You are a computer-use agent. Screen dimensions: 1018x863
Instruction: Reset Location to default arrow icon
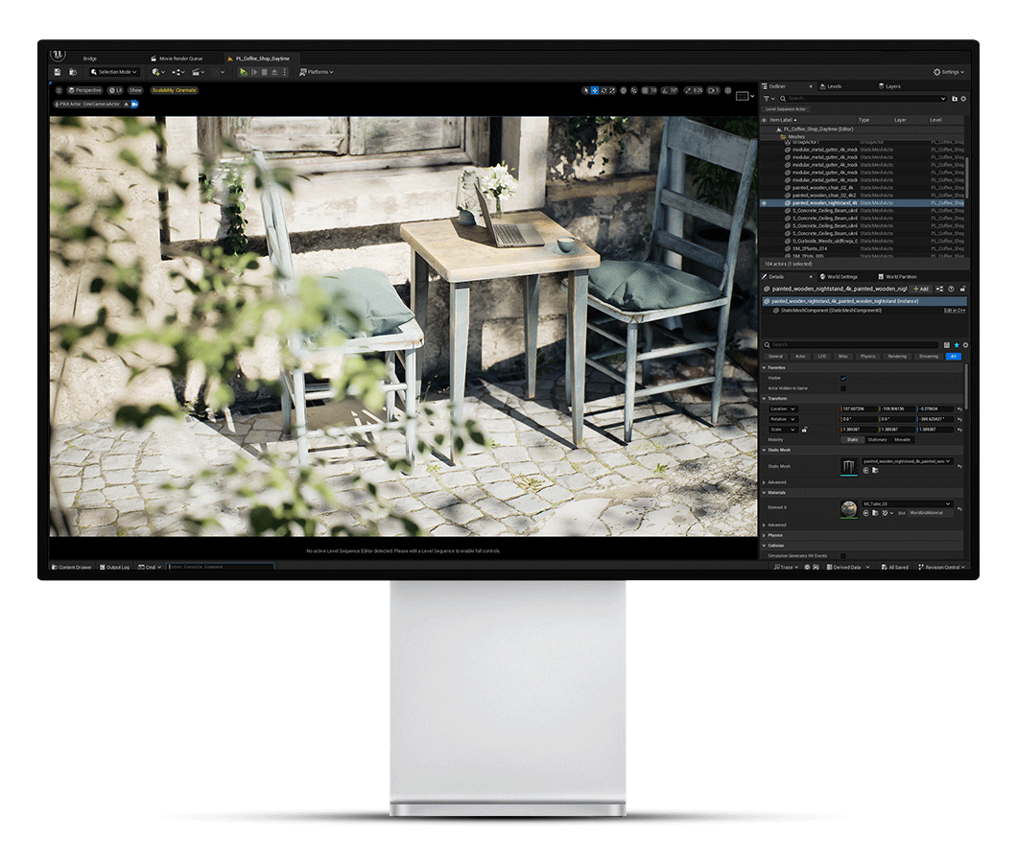point(959,409)
